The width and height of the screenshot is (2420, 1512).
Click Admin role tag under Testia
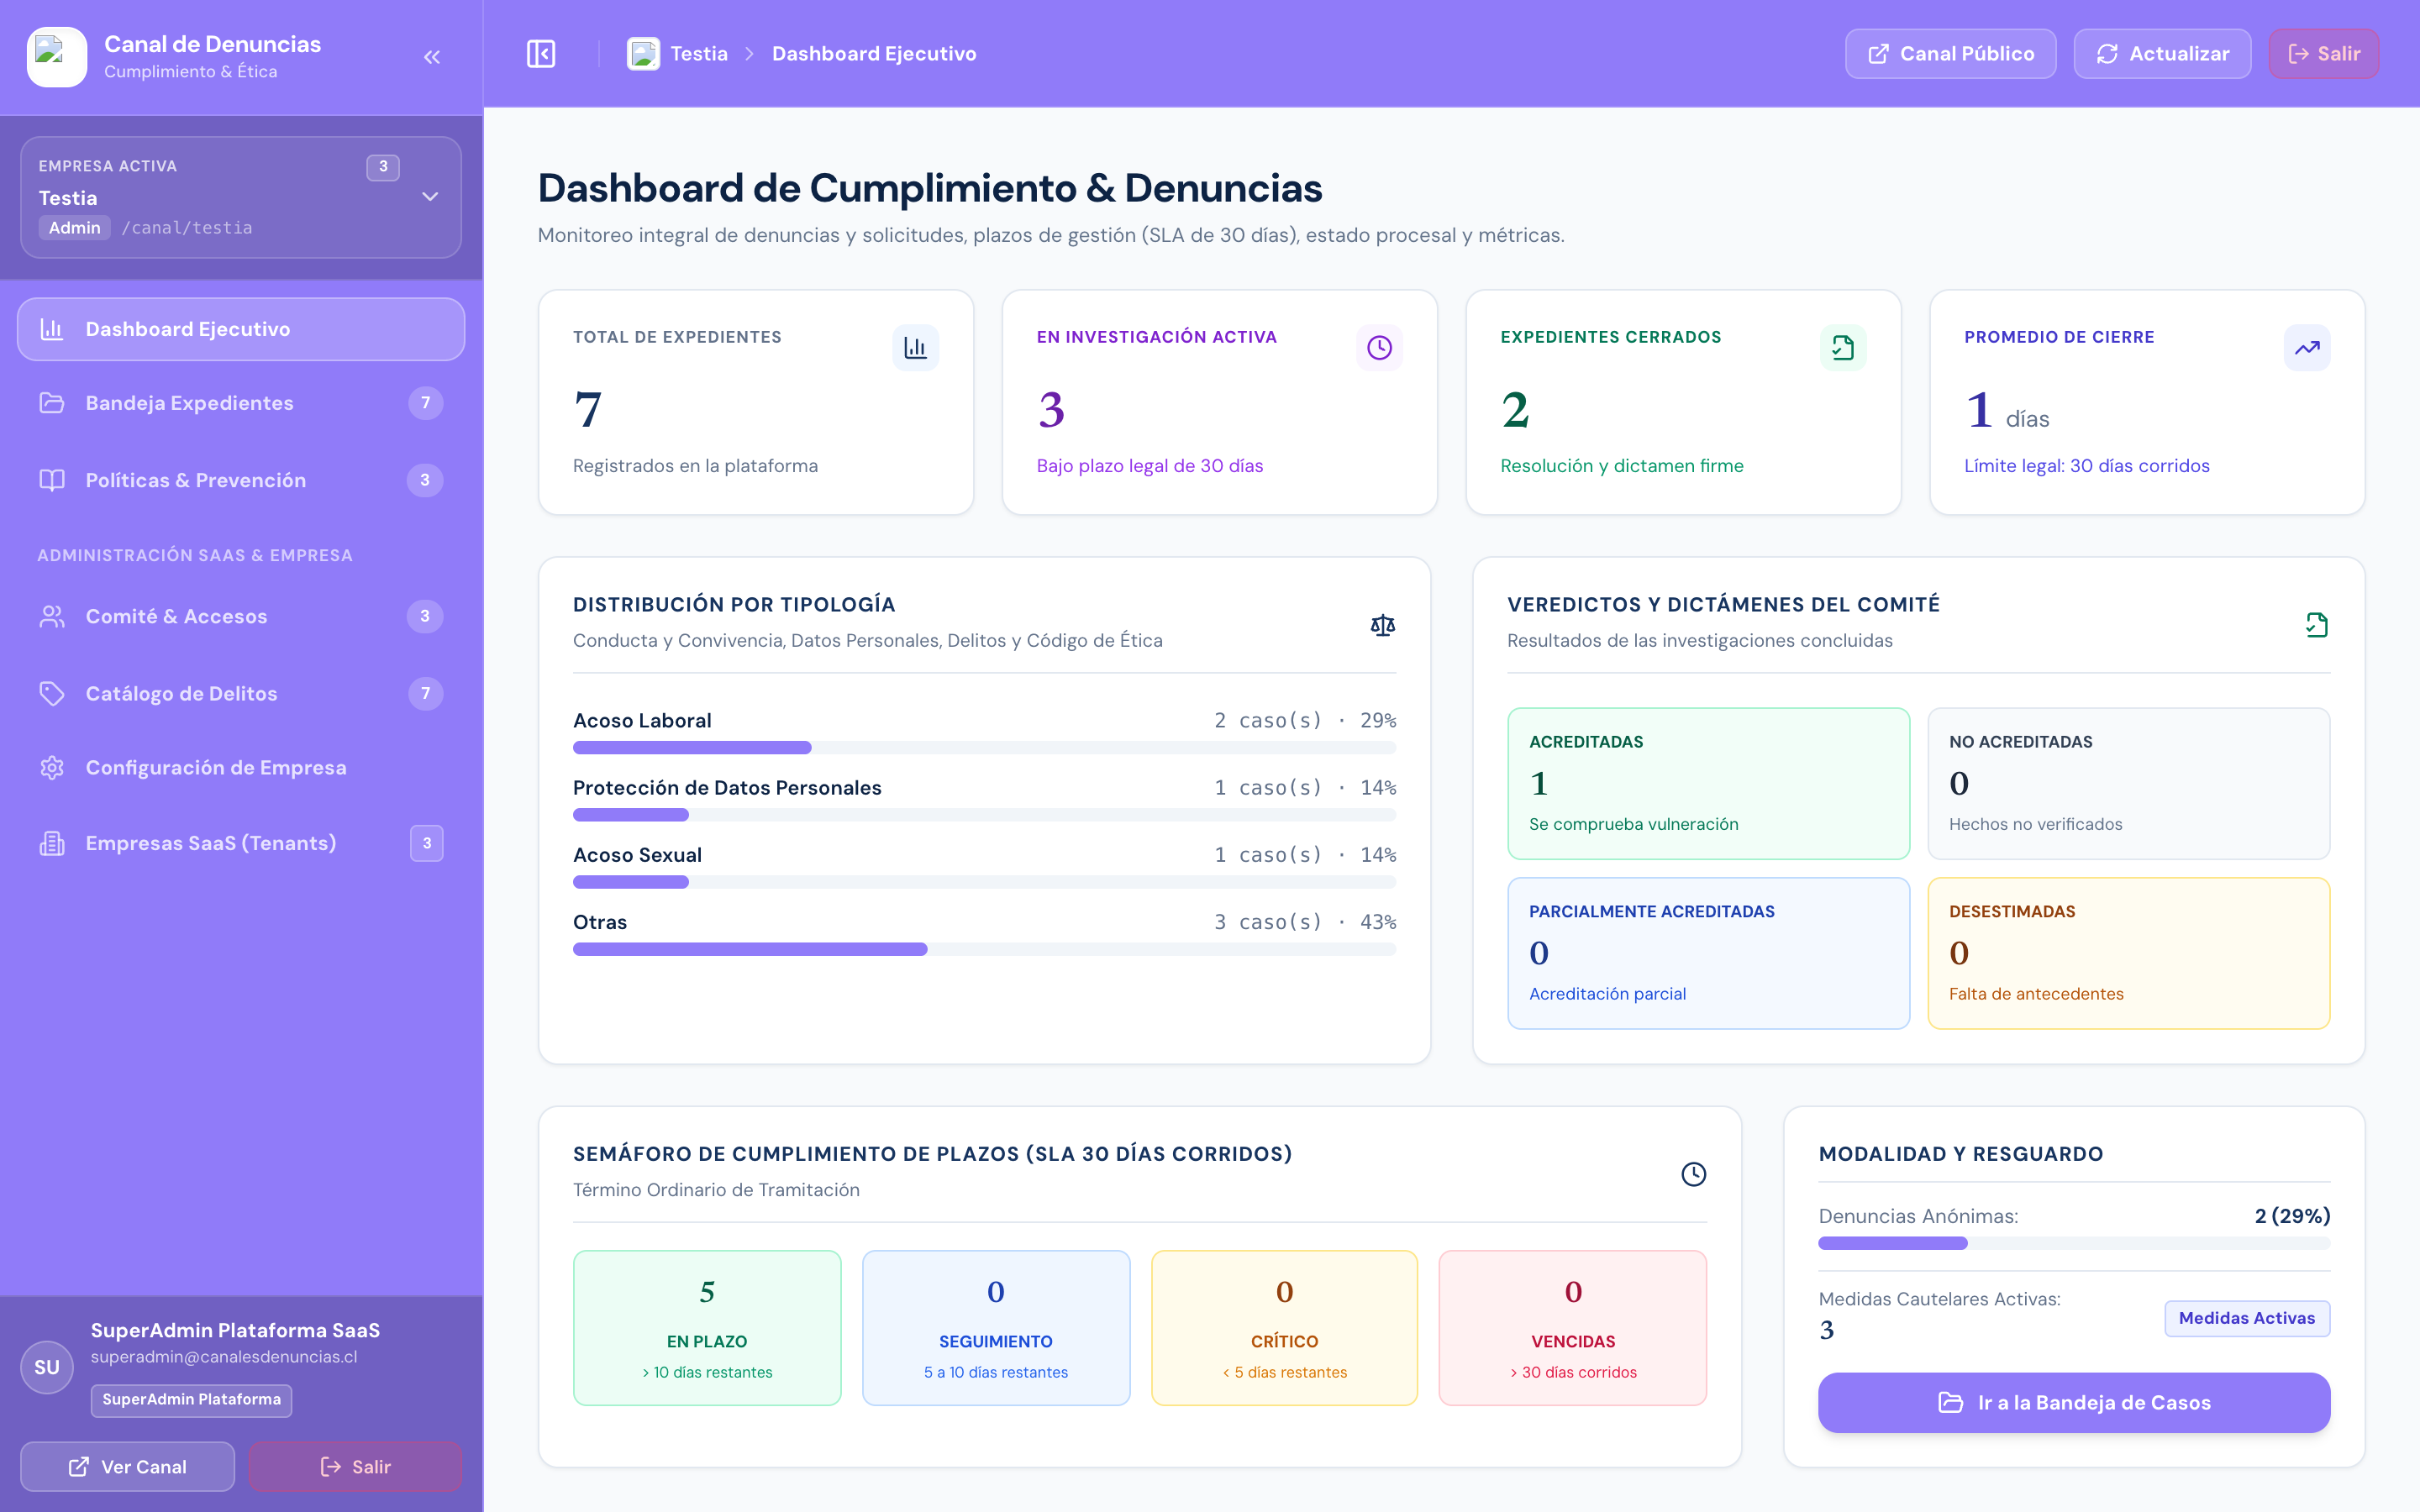[x=75, y=228]
